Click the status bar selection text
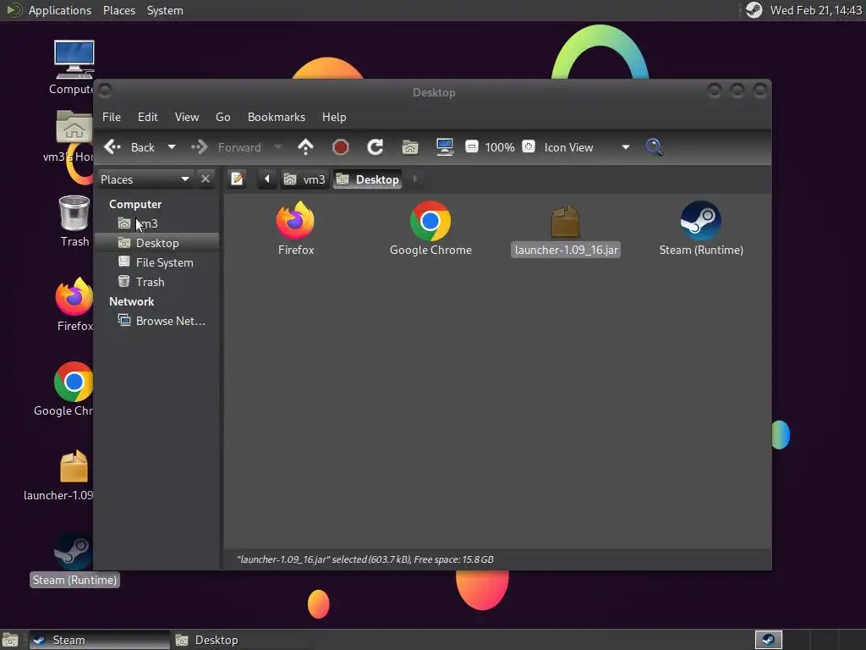The width and height of the screenshot is (866, 650). tap(365, 559)
